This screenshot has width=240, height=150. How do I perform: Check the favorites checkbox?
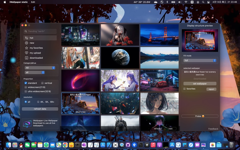[x=184, y=89]
